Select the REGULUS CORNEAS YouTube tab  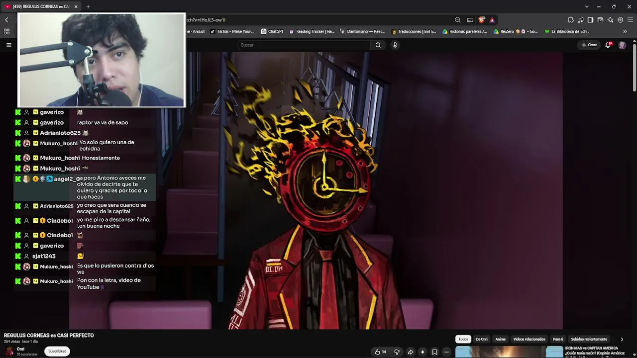[x=41, y=6]
